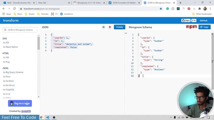Open the CS bookmark
This screenshot has height=120, width=214.
pos(54,14)
